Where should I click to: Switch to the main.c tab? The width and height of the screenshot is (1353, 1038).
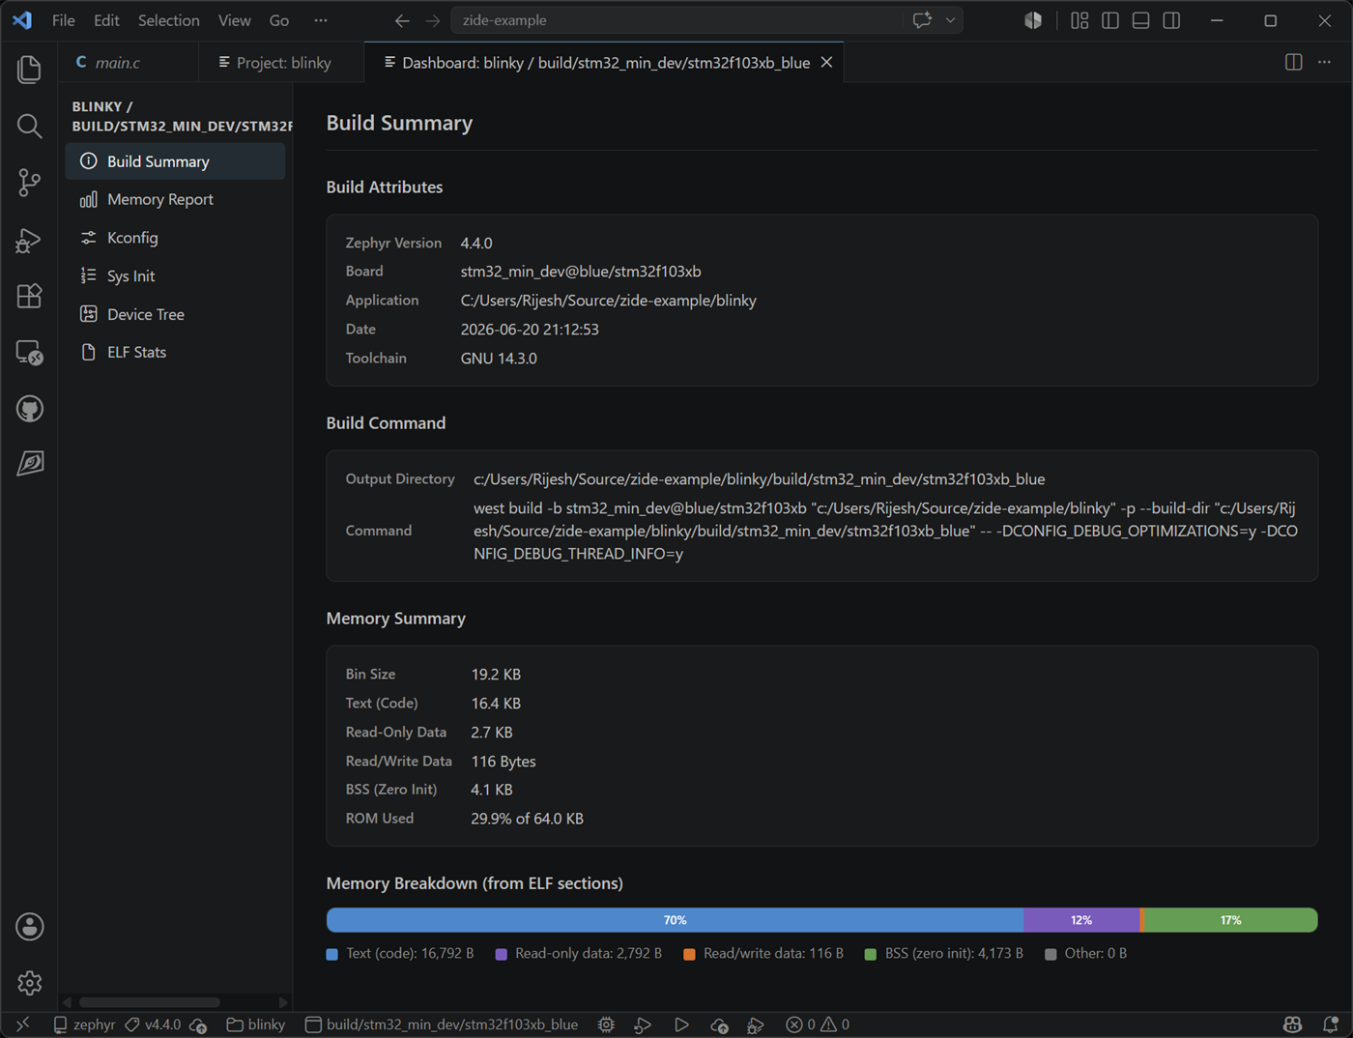pyautogui.click(x=128, y=62)
